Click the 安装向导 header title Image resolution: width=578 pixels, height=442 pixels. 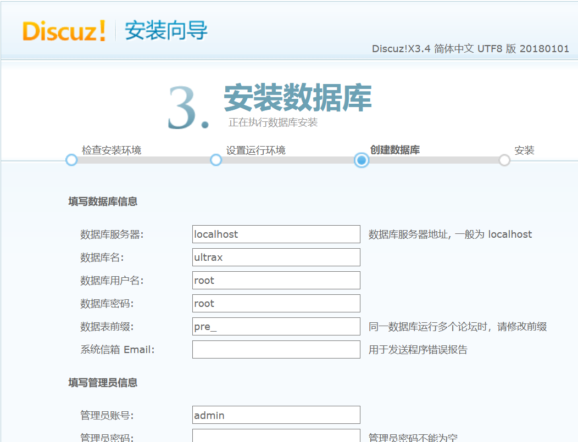[x=166, y=30]
